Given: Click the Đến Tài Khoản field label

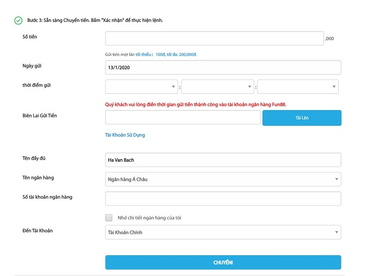Looking at the screenshot, I should click(x=37, y=231).
